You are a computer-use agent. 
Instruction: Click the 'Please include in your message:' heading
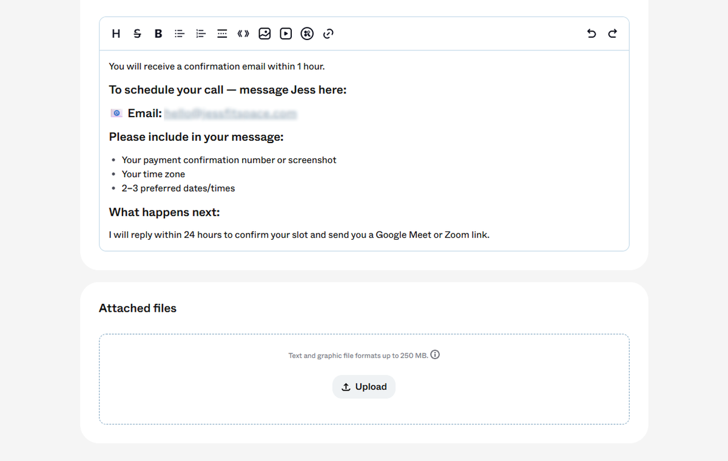click(x=196, y=137)
